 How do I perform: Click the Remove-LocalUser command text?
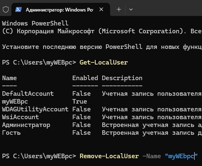pyautogui.click(x=109, y=156)
